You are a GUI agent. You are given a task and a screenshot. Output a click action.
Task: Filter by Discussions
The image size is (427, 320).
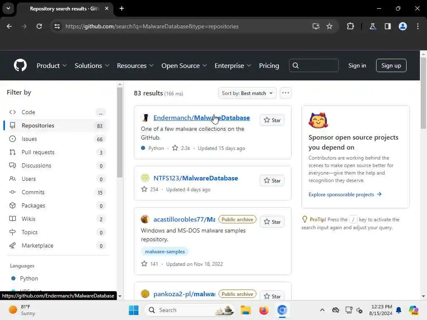point(57,165)
